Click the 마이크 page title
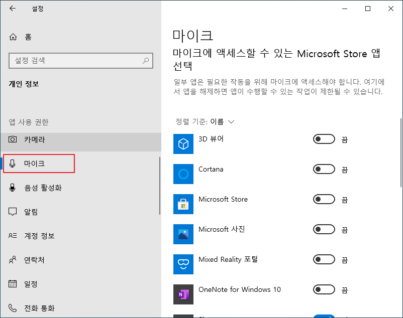 tap(193, 36)
